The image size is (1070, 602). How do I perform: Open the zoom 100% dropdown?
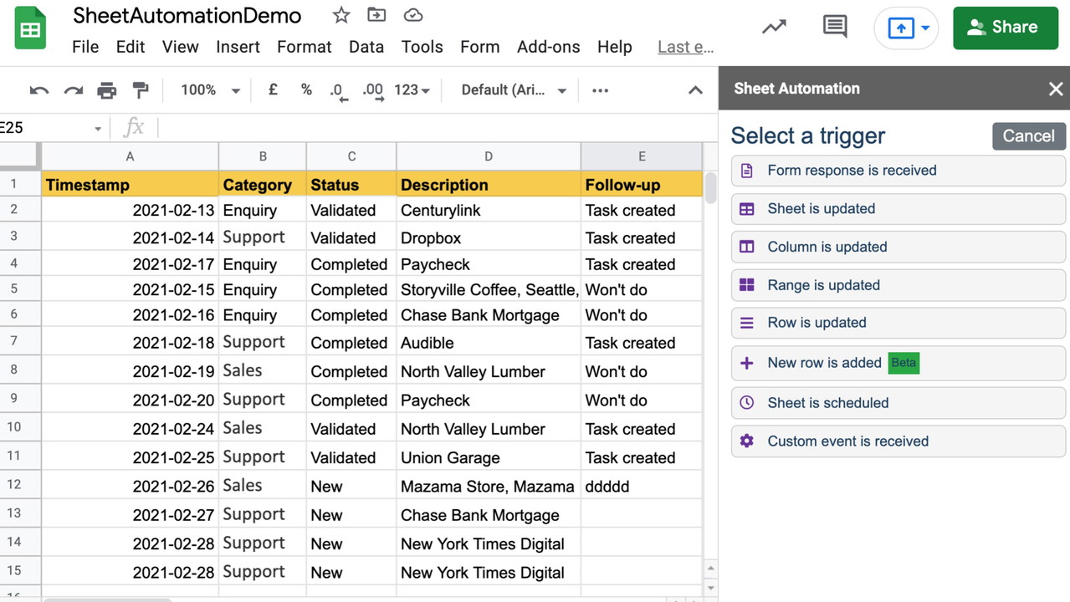coord(210,90)
